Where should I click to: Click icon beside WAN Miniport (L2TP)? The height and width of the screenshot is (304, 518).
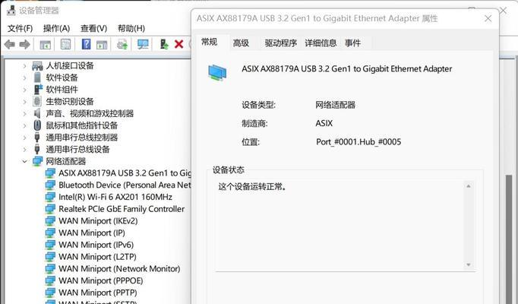50,256
